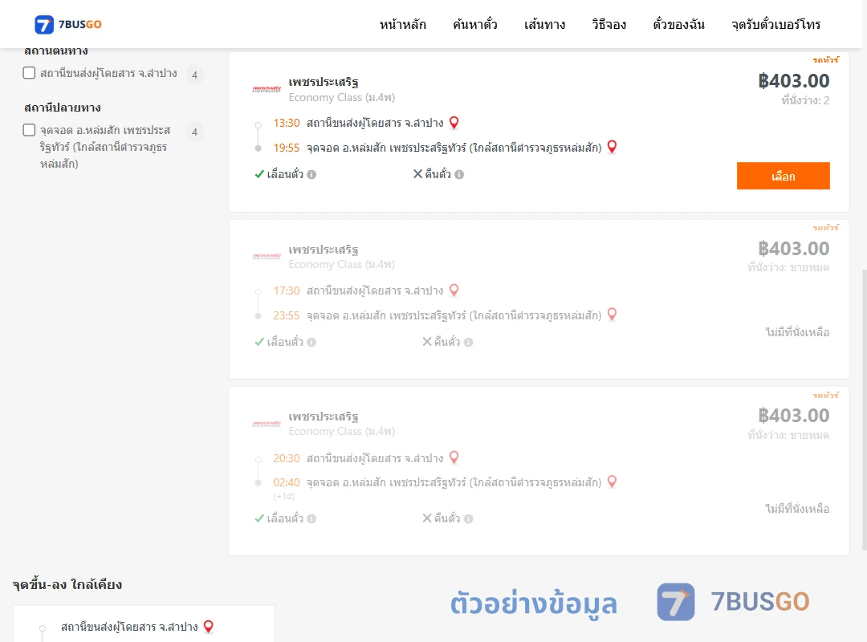Open info icon next to เลื่อนตั๋ว in first trip
The width and height of the screenshot is (867, 642).
click(311, 175)
